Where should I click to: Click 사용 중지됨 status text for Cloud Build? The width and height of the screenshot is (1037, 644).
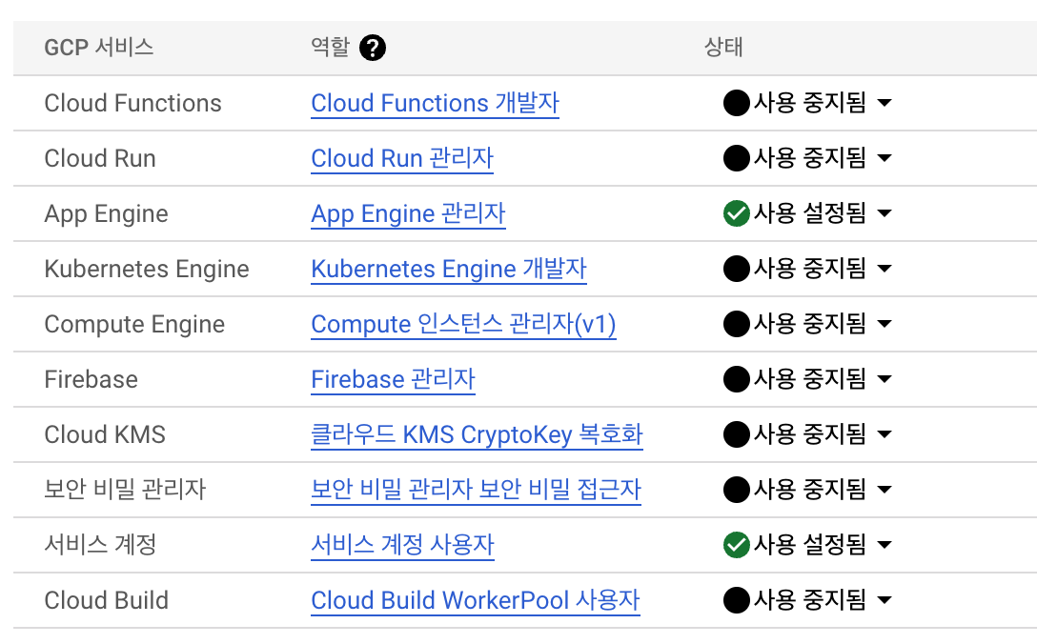810,599
